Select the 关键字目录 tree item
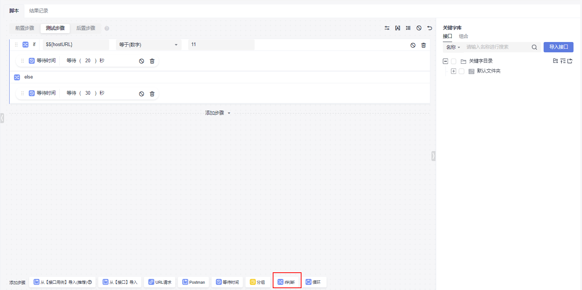Image resolution: width=582 pixels, height=290 pixels. point(481,61)
